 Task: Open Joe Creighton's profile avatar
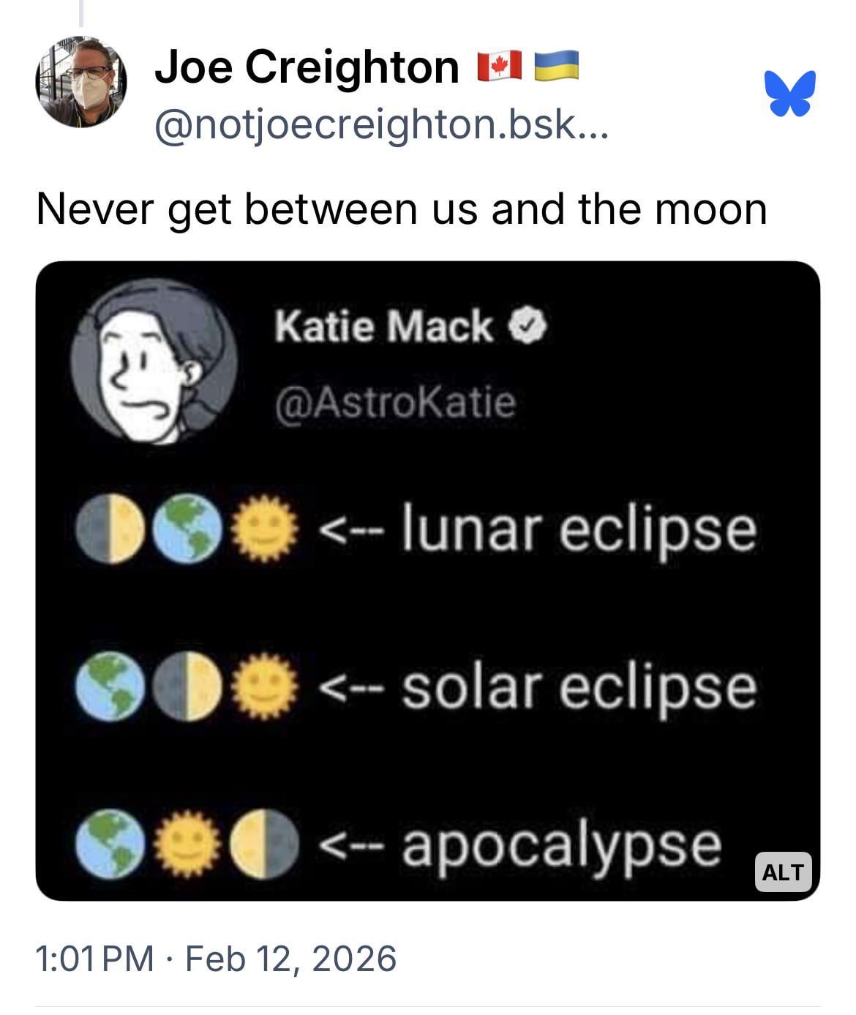[x=81, y=82]
